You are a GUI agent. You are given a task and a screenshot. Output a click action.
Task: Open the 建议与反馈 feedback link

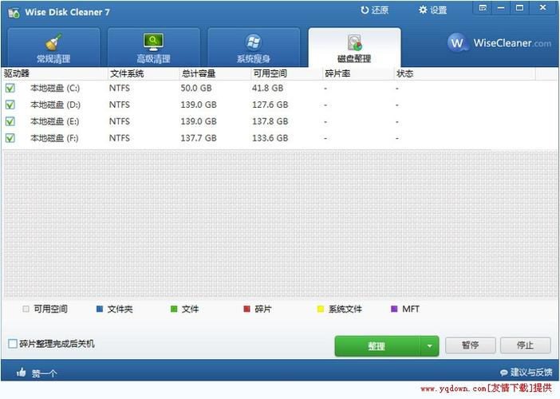click(531, 373)
